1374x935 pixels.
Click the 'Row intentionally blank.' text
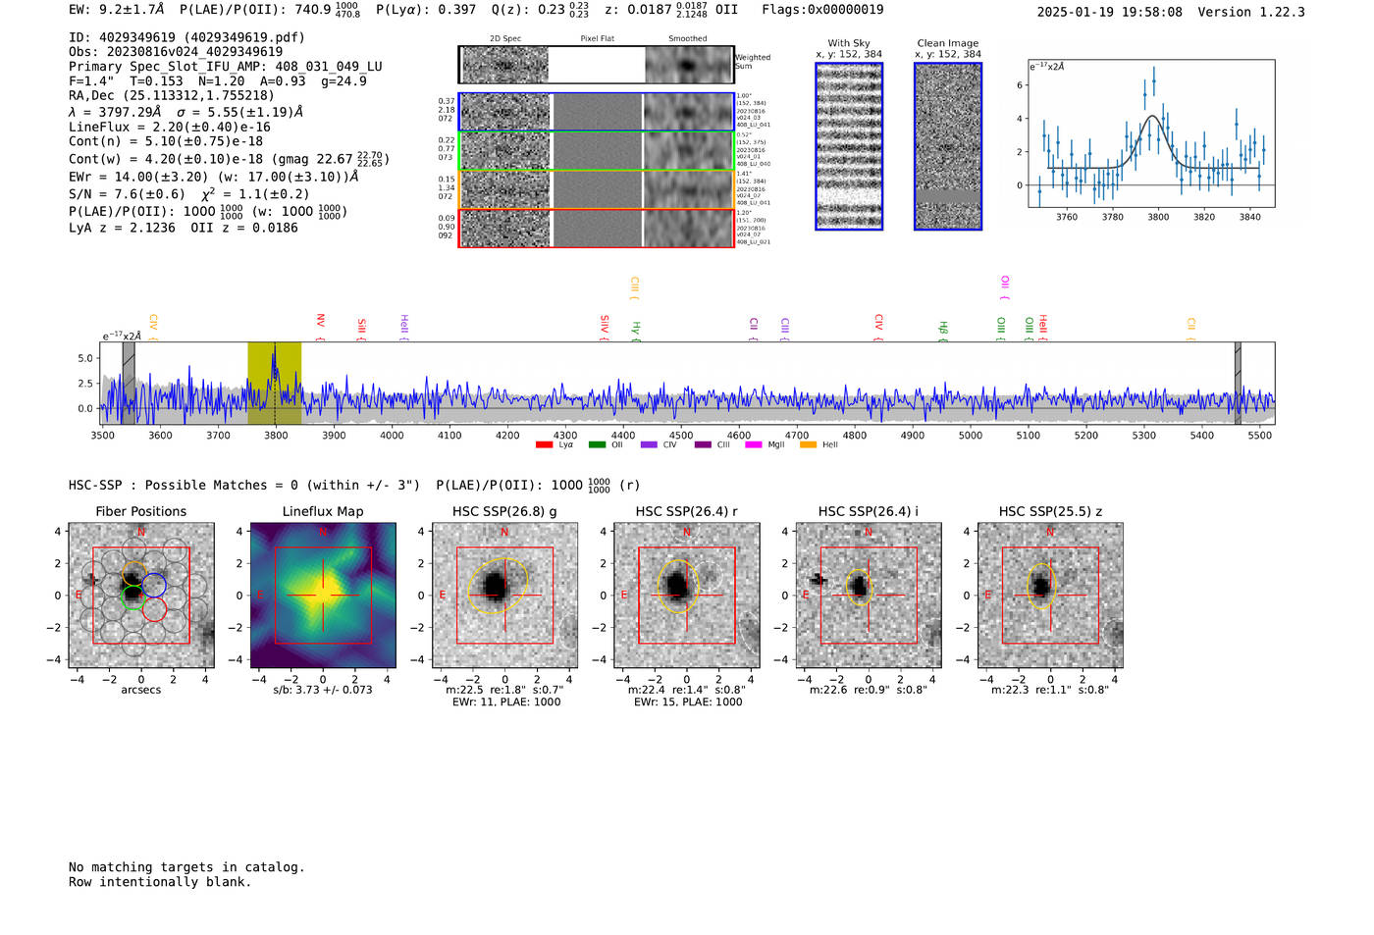click(x=160, y=882)
